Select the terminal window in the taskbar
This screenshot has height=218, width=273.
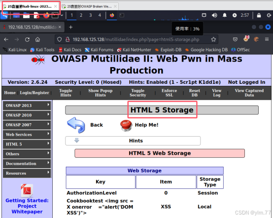pos(122,15)
